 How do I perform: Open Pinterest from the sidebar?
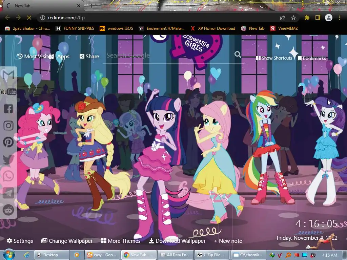point(8,142)
